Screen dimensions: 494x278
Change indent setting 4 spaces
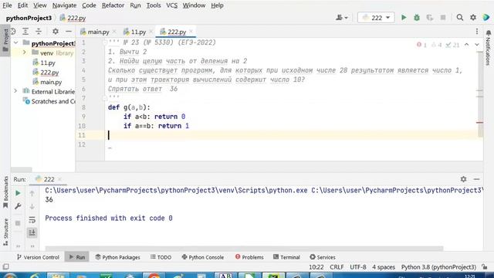[x=384, y=267]
